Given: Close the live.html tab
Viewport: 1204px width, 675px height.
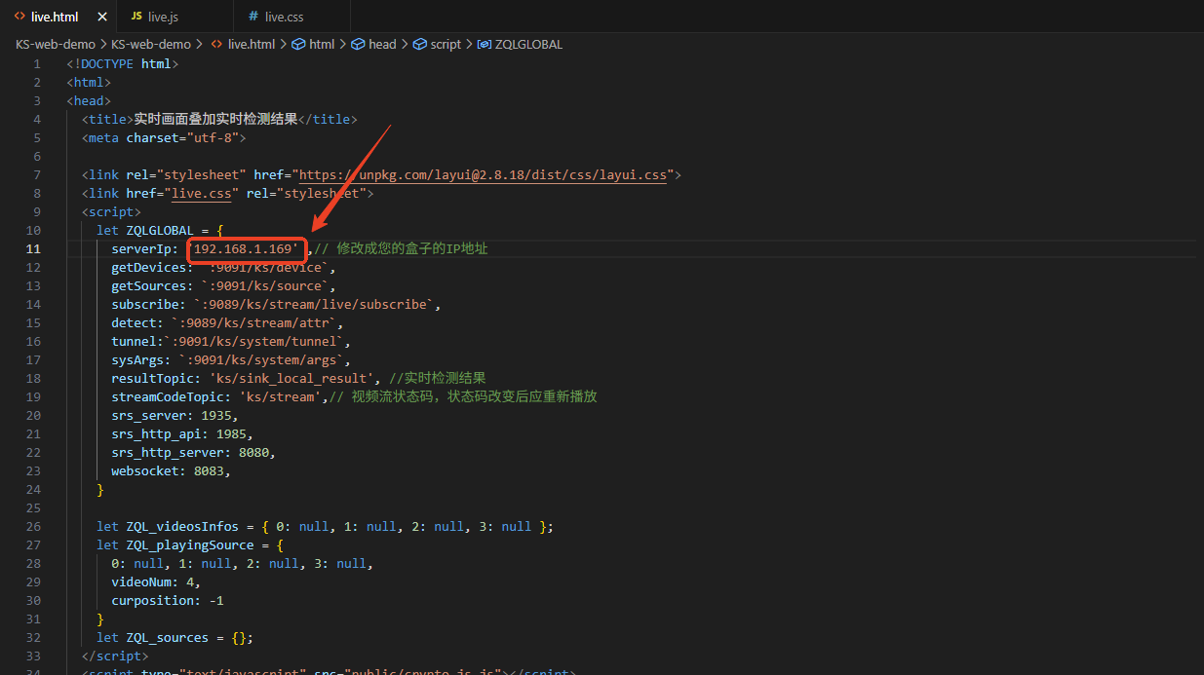Looking at the screenshot, I should (x=101, y=17).
